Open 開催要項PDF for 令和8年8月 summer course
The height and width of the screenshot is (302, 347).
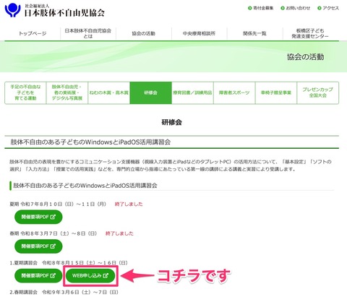(x=38, y=276)
